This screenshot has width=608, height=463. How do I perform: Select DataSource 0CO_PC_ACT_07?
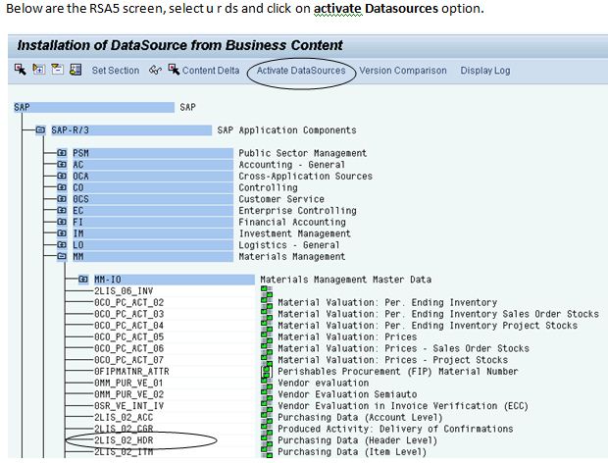click(129, 360)
